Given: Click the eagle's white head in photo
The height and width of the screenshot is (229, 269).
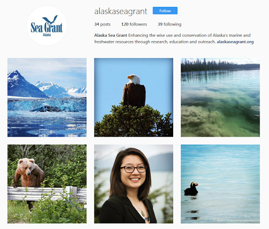Looking at the screenshot, I should pyautogui.click(x=134, y=79).
